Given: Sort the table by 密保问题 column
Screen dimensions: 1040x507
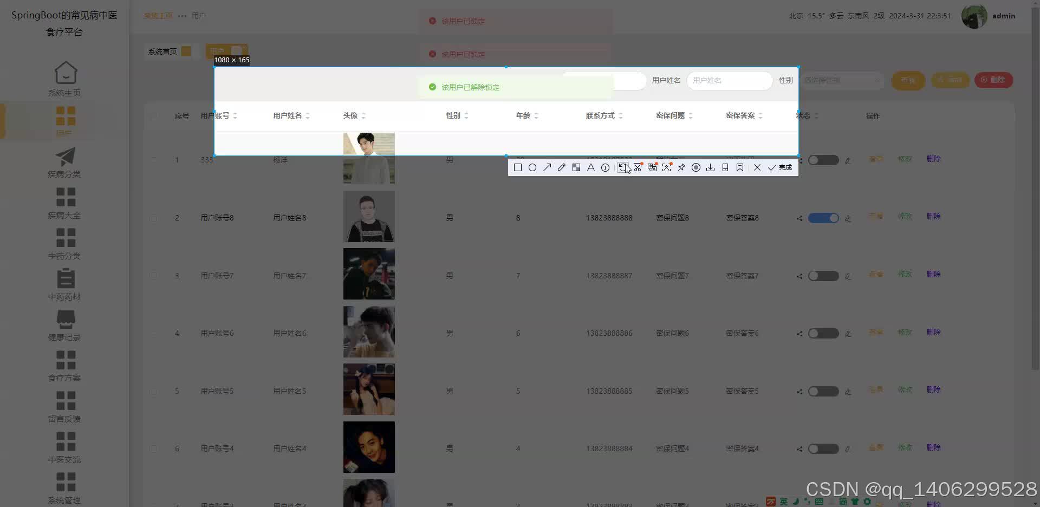Looking at the screenshot, I should [691, 116].
